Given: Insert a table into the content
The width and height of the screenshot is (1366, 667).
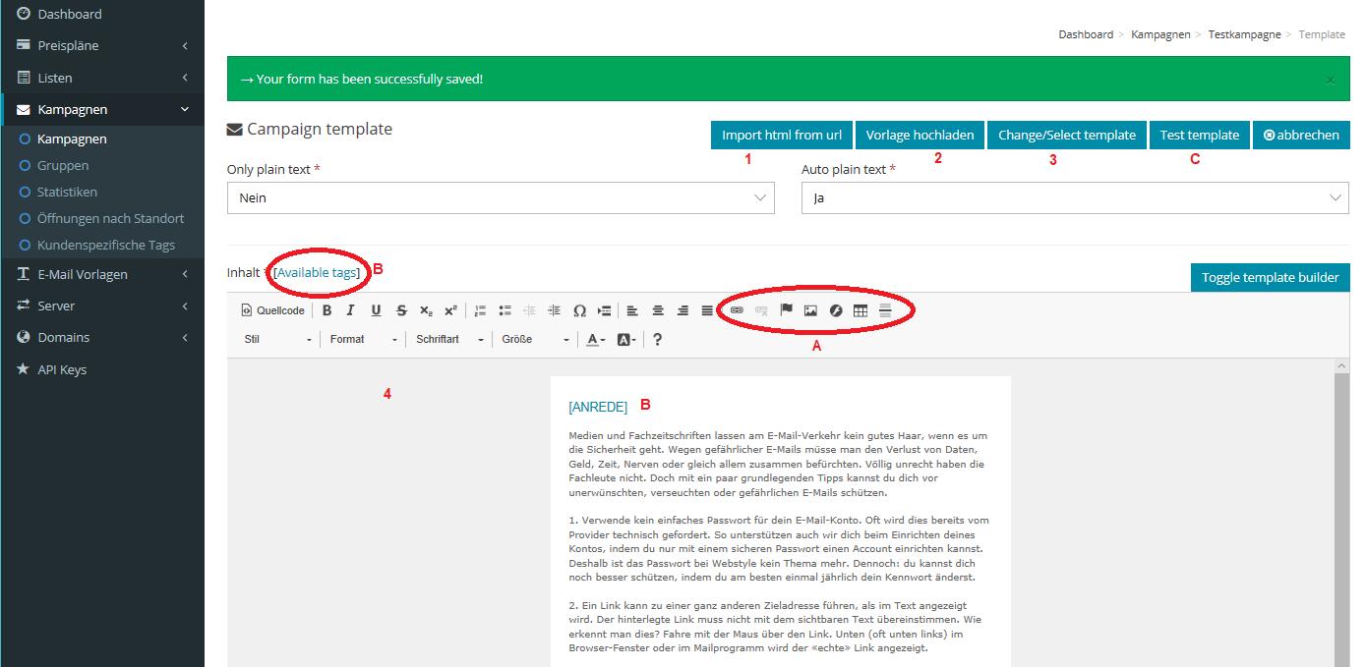Looking at the screenshot, I should click(x=861, y=310).
